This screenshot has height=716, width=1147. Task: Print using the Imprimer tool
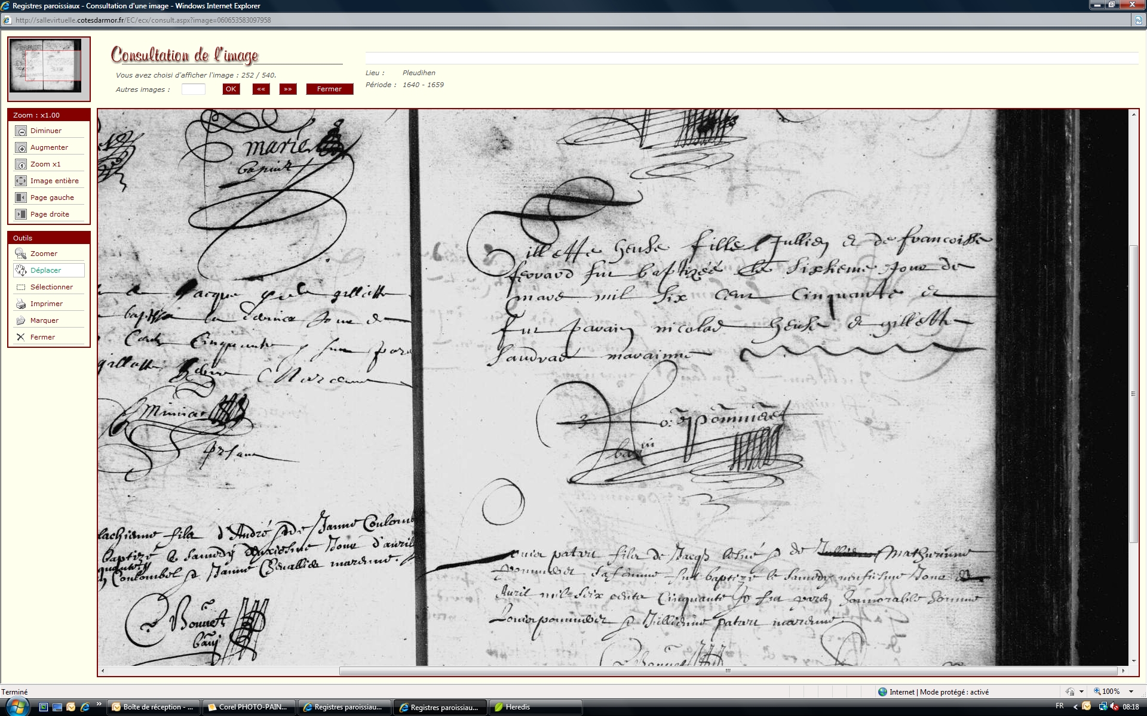click(21, 304)
